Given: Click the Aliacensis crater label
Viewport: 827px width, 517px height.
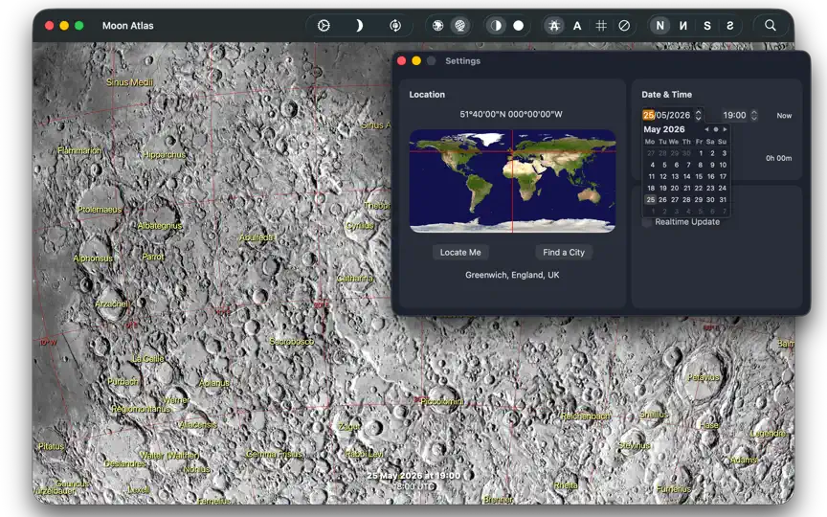Looking at the screenshot, I should [198, 425].
